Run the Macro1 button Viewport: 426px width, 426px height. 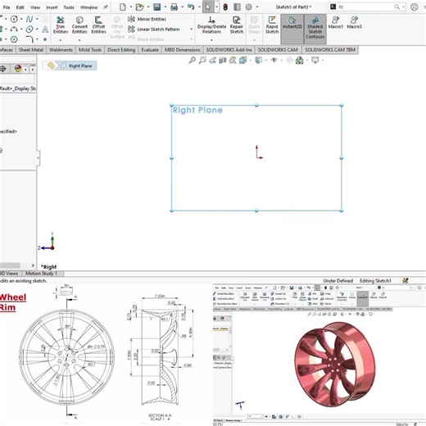tap(335, 22)
